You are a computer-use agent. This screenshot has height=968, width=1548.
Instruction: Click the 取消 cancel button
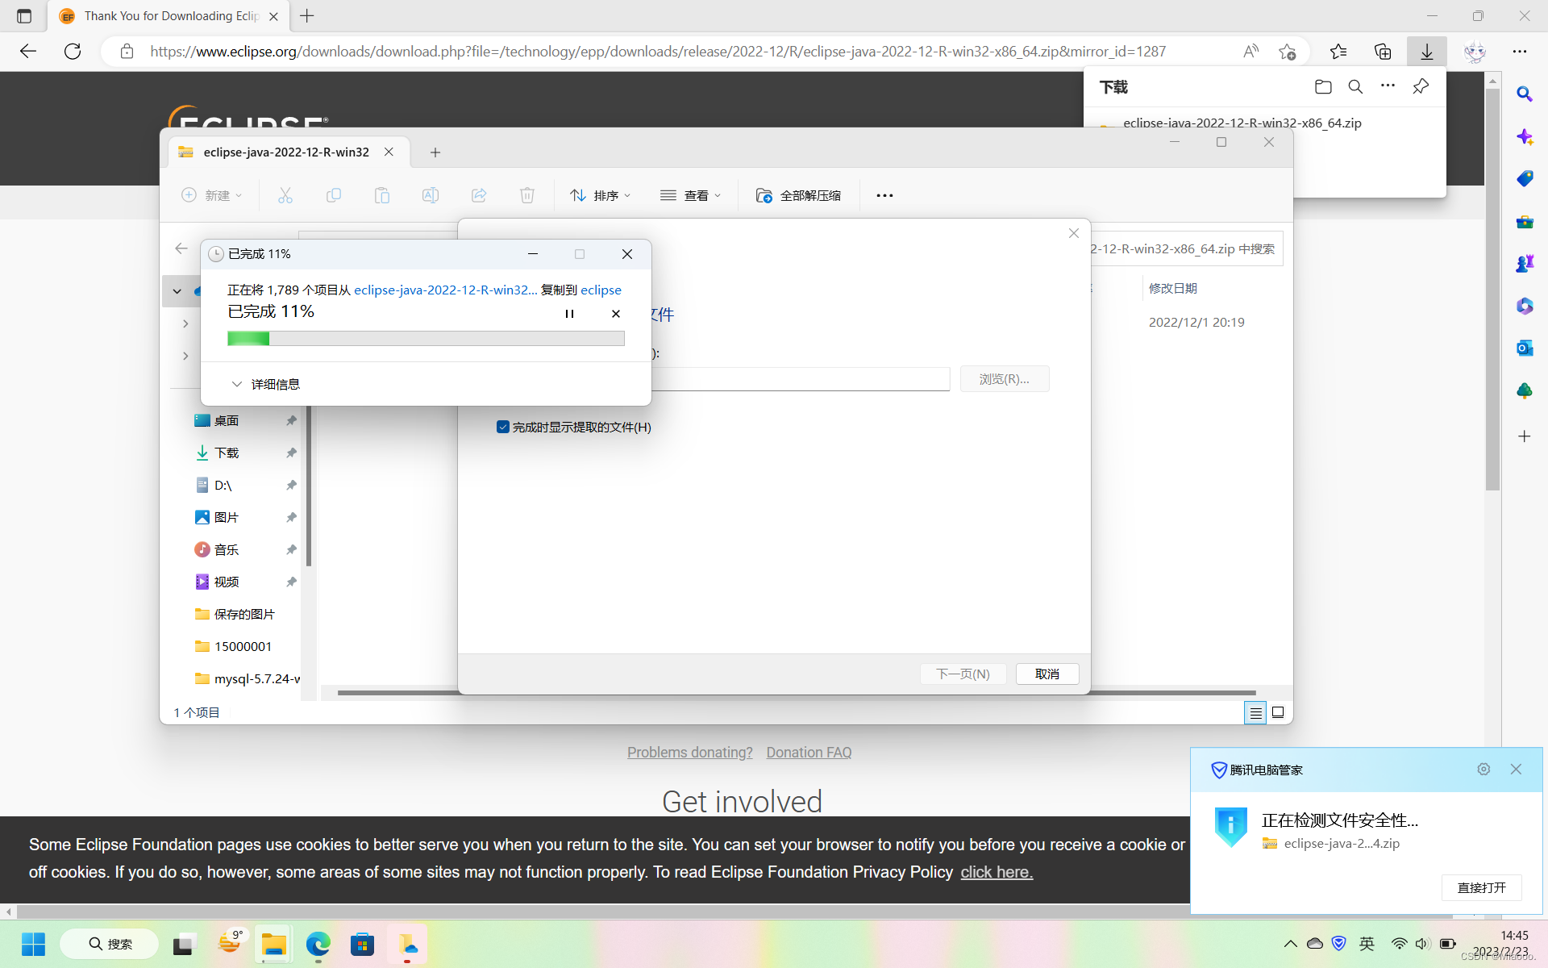click(1047, 674)
